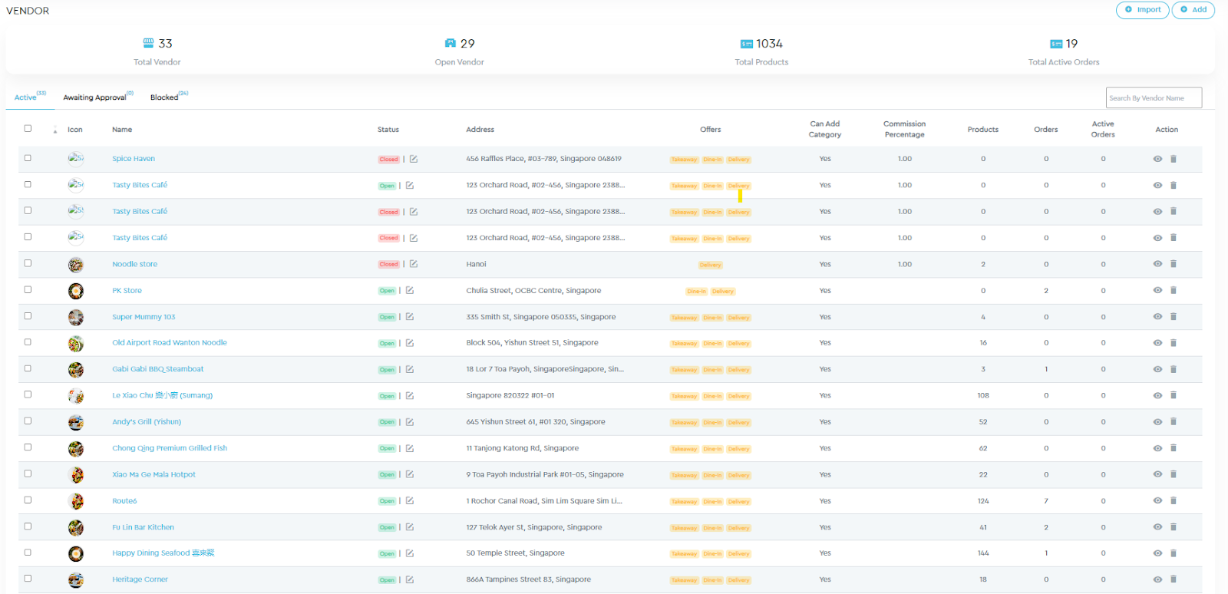1228x594 pixels.
Task: Open Chong Qing Premium Grilled Fish link
Action: point(170,448)
